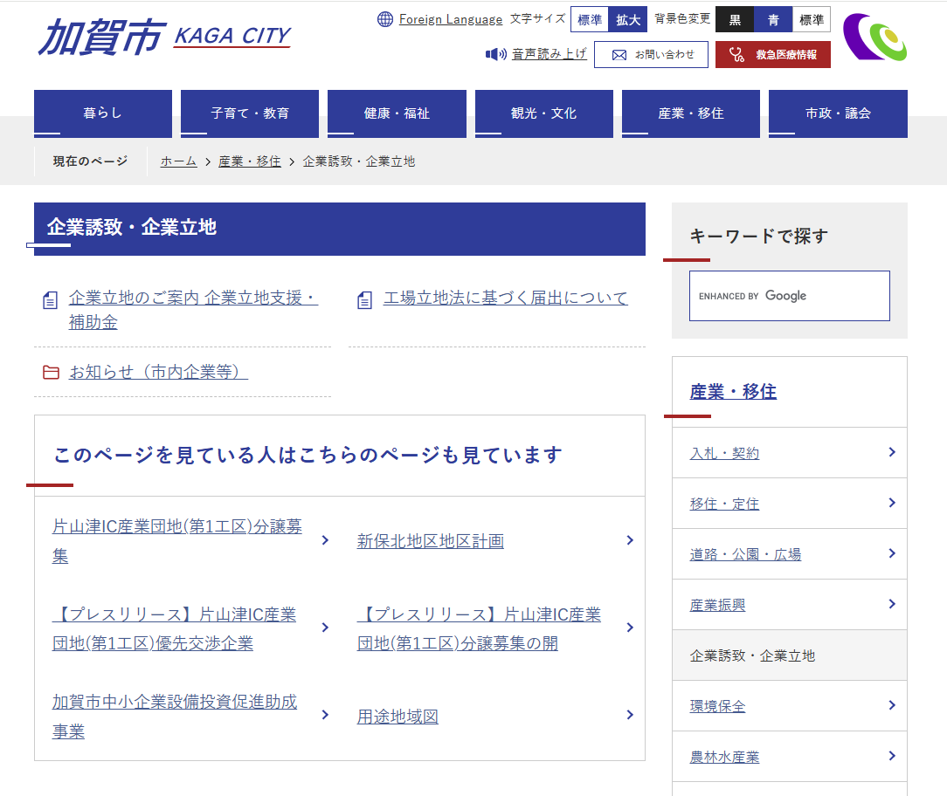Click chevron next to 道路・公園・広場

click(x=892, y=553)
